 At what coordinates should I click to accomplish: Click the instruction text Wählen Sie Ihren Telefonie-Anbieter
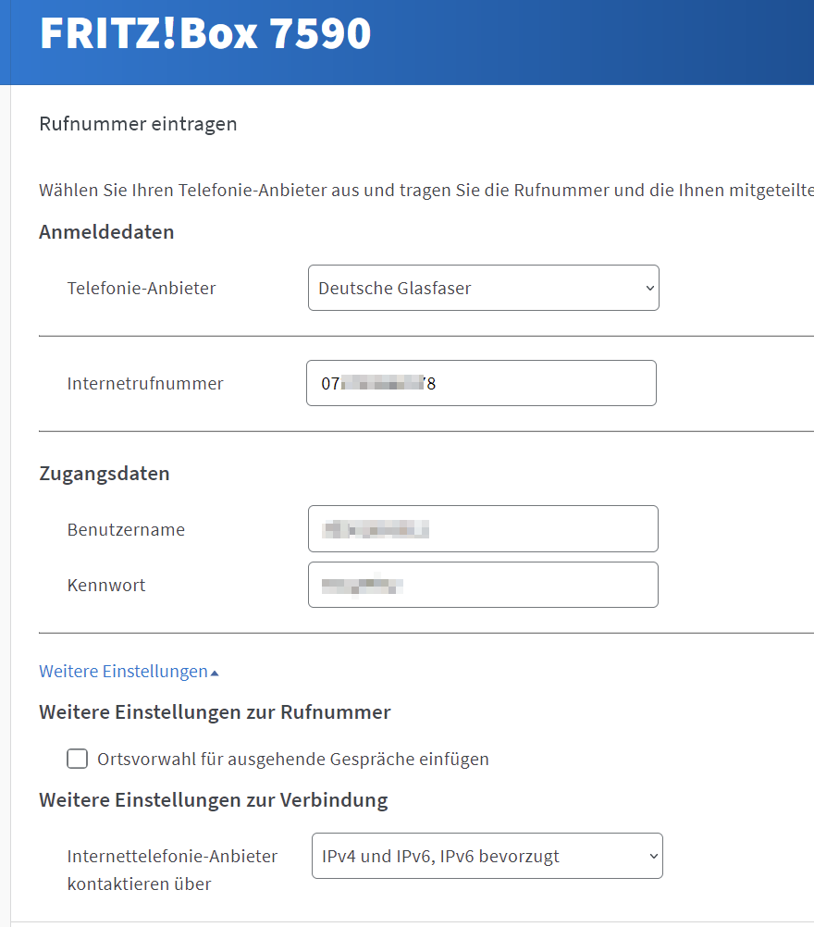(x=426, y=191)
